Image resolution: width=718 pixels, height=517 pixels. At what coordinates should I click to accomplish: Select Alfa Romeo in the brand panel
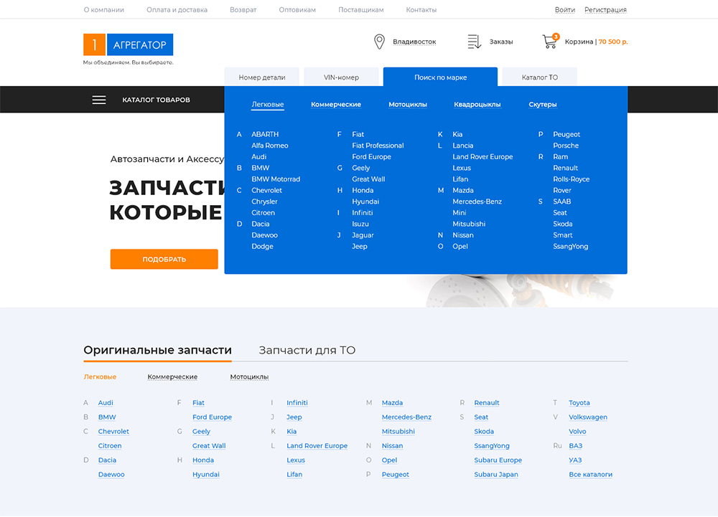pyautogui.click(x=270, y=146)
